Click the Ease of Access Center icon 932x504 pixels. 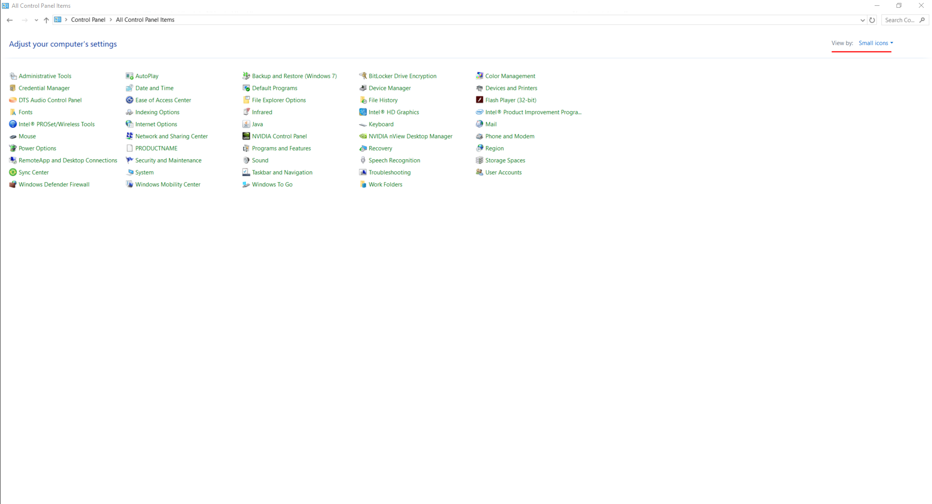coord(130,101)
